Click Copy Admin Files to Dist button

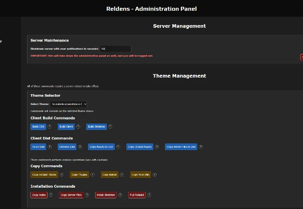tap(181, 147)
